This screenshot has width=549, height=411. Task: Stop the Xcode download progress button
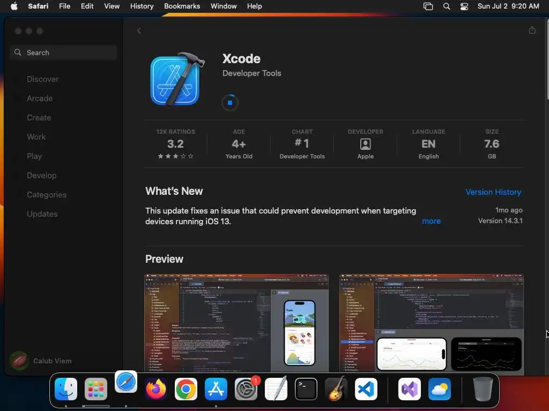230,103
